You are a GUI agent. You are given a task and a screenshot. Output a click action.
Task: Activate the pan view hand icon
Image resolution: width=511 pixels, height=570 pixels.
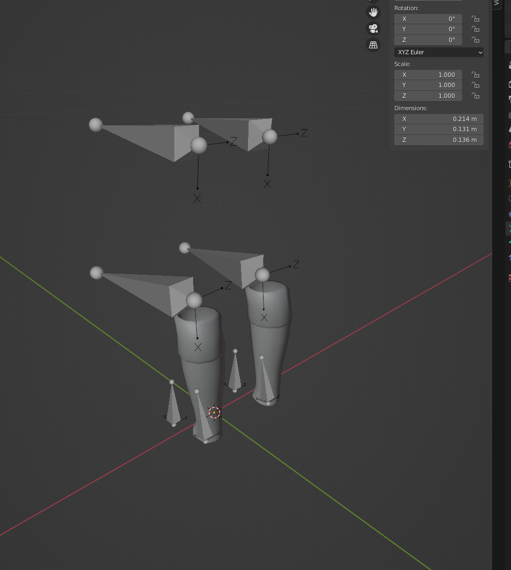(x=373, y=12)
